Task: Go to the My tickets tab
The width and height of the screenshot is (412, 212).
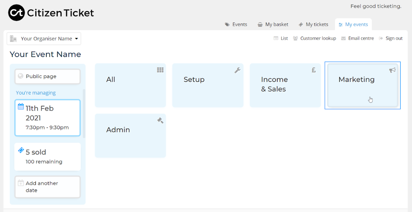Action: (313, 24)
